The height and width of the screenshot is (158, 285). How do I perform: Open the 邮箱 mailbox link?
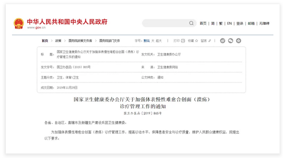tap(251, 24)
